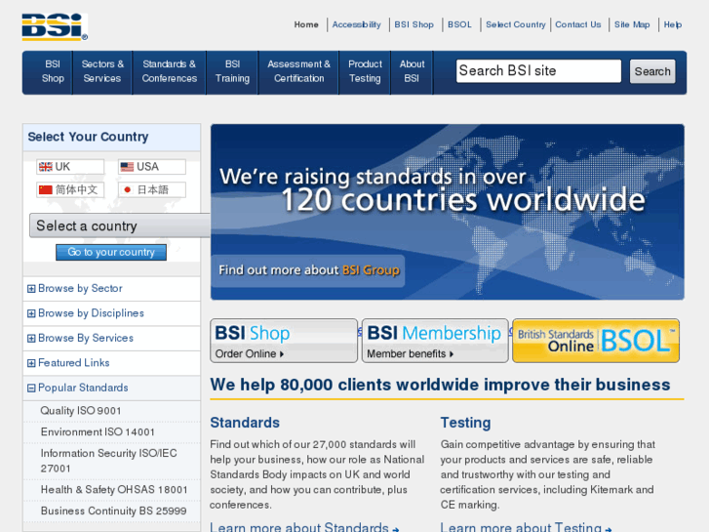Image resolution: width=709 pixels, height=532 pixels.
Task: Open Site Map link
Action: coord(632,25)
